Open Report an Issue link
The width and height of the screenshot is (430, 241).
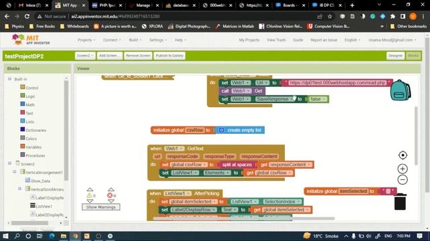[324, 40]
